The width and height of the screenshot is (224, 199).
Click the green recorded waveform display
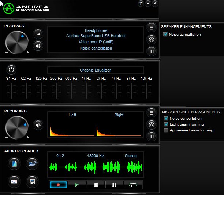[96, 167]
